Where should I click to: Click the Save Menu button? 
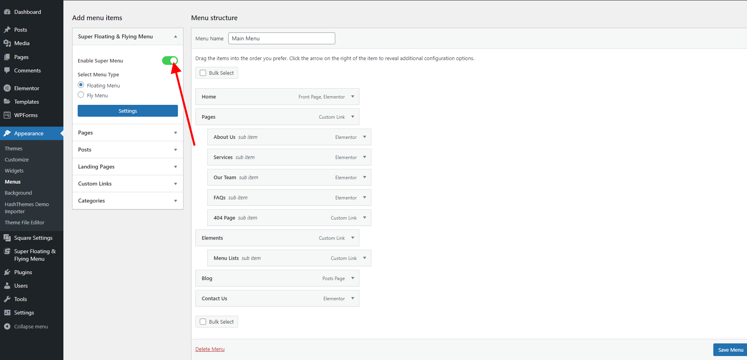click(730, 350)
